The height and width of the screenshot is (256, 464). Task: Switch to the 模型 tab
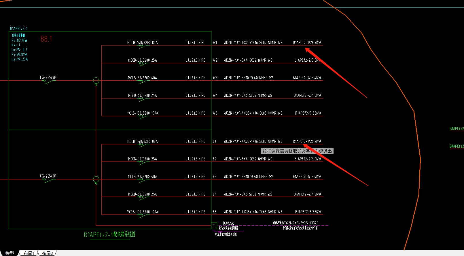(10, 253)
